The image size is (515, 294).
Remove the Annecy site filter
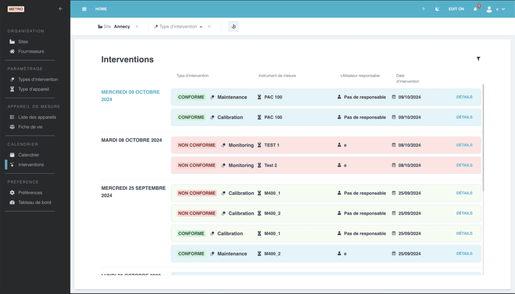[x=137, y=27]
